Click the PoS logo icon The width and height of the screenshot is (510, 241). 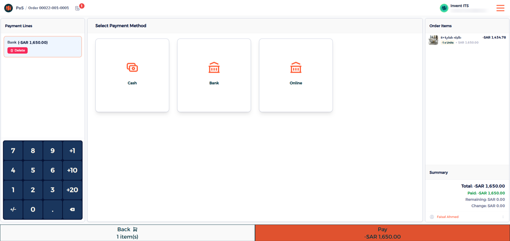(8, 8)
